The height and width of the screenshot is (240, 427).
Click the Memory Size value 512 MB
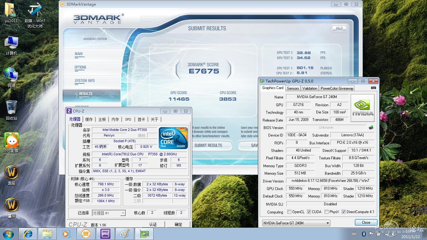pyautogui.click(x=300, y=173)
